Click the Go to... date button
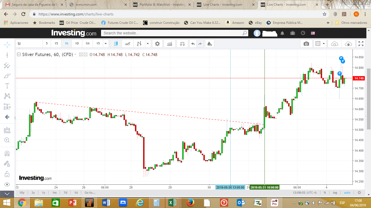Image resolution: width=371 pixels, height=208 pixels. coord(90,193)
